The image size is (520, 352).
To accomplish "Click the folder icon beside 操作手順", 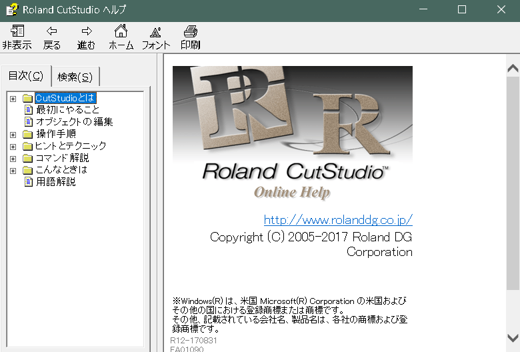I will tap(27, 134).
